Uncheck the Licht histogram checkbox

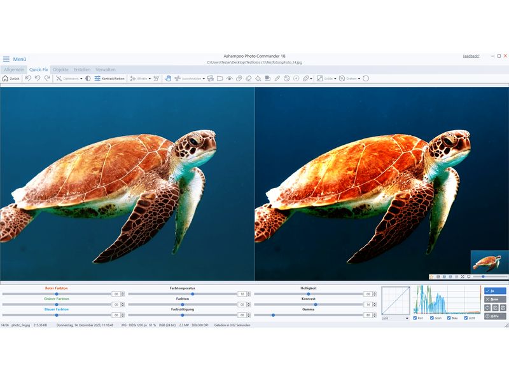(x=466, y=318)
